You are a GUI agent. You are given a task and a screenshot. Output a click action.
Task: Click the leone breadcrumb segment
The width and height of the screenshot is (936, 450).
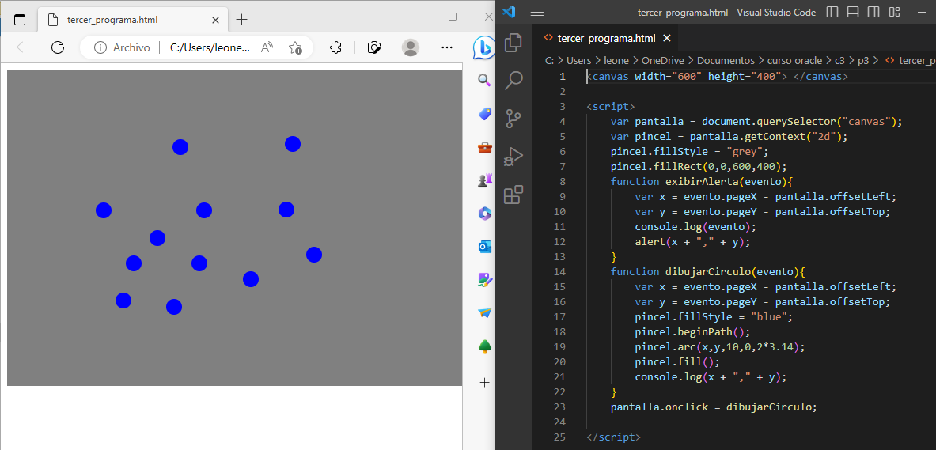click(x=616, y=60)
